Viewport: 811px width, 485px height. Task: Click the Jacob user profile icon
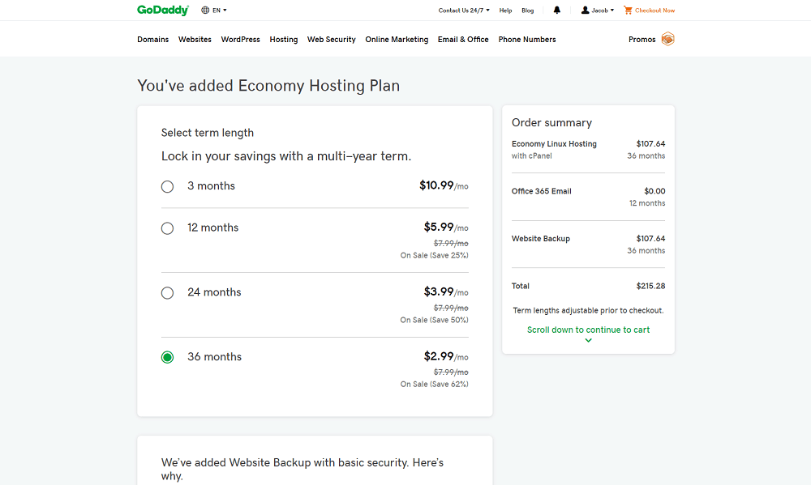[x=585, y=11]
